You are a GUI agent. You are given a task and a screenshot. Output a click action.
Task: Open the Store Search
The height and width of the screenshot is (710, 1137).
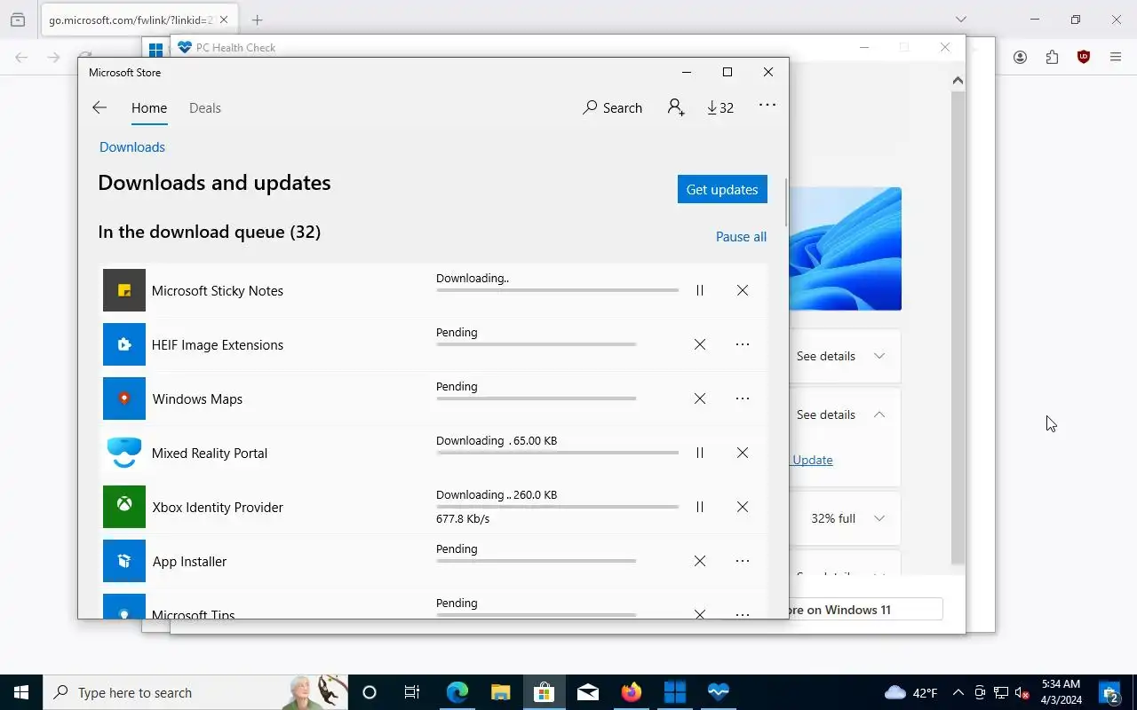click(x=612, y=107)
